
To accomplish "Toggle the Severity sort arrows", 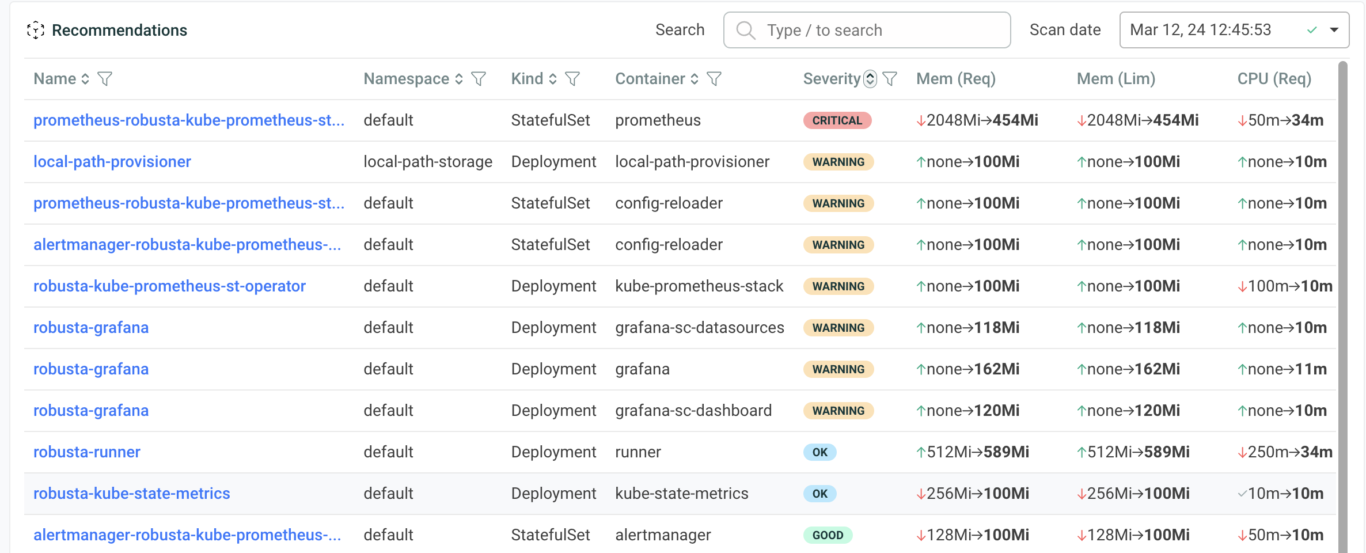I will pyautogui.click(x=870, y=79).
